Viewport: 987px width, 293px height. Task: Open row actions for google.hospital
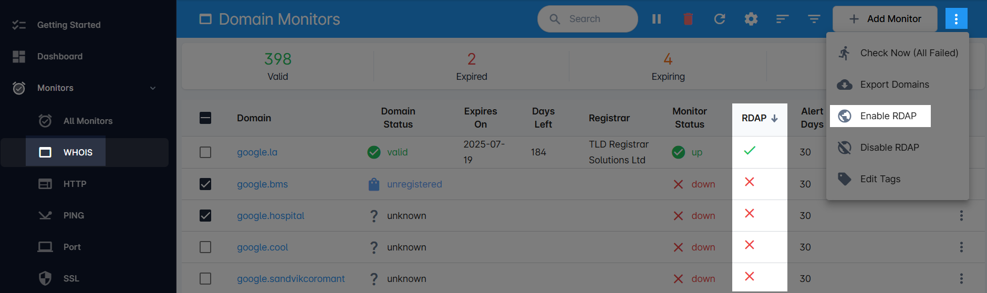(x=961, y=216)
